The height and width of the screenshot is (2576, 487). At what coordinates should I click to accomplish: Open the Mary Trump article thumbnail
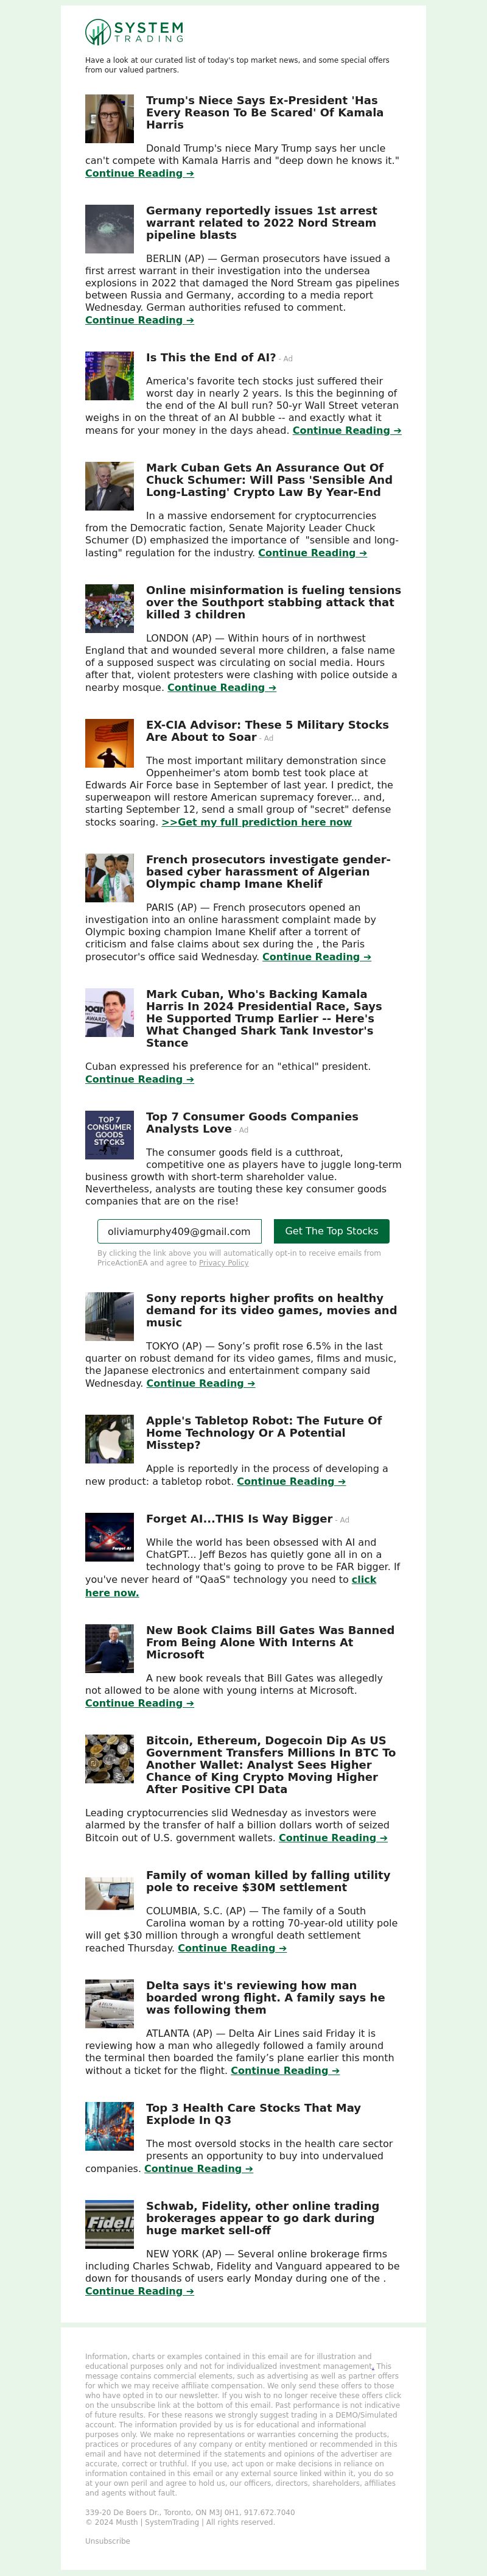tap(109, 119)
